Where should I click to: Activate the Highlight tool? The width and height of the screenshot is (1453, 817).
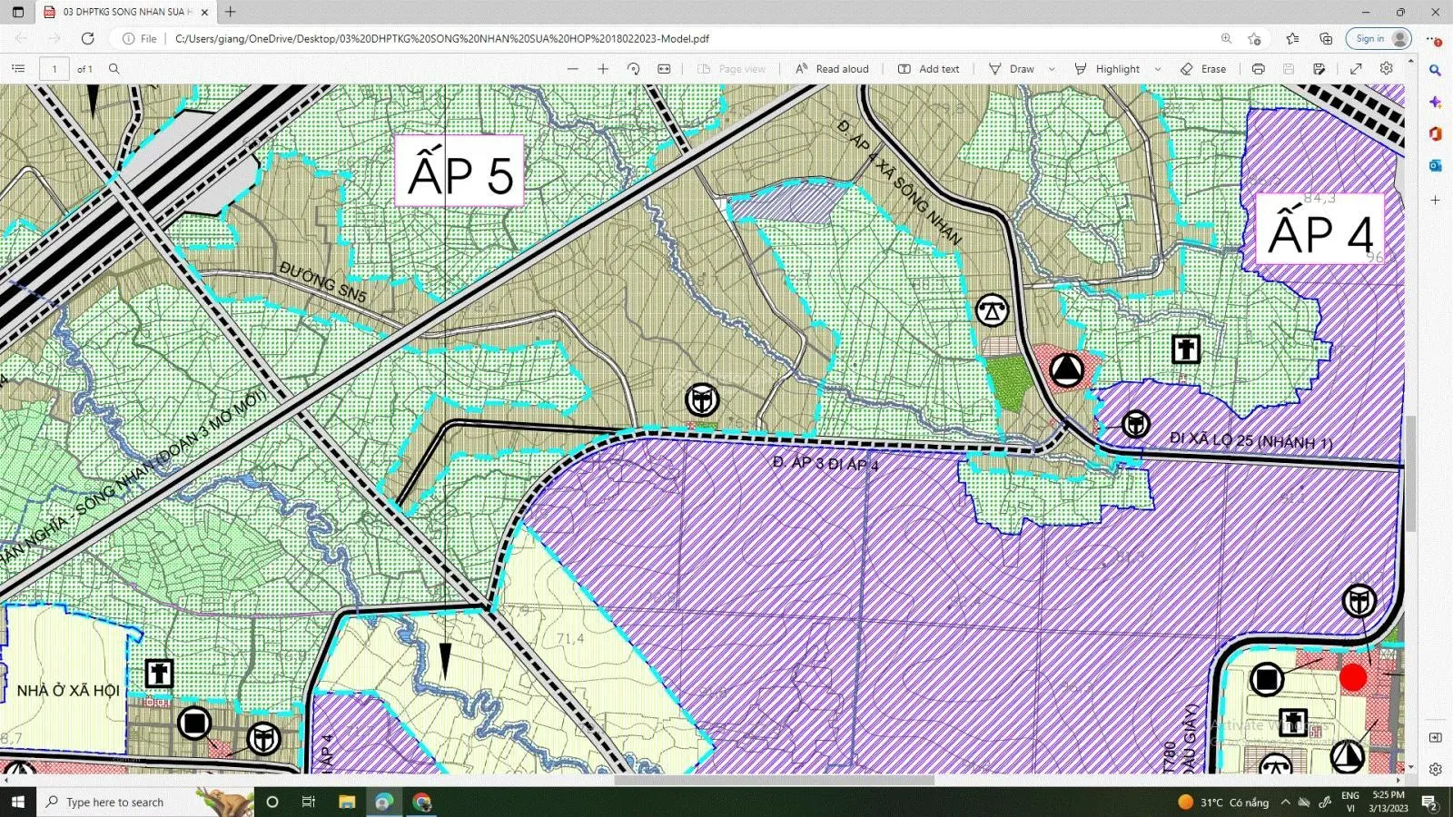(1107, 69)
